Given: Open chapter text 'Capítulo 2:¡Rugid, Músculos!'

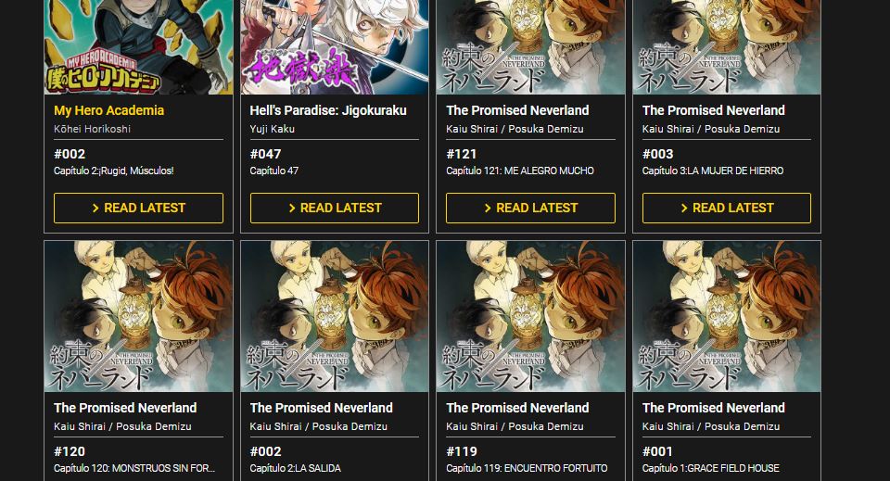Looking at the screenshot, I should [x=113, y=171].
